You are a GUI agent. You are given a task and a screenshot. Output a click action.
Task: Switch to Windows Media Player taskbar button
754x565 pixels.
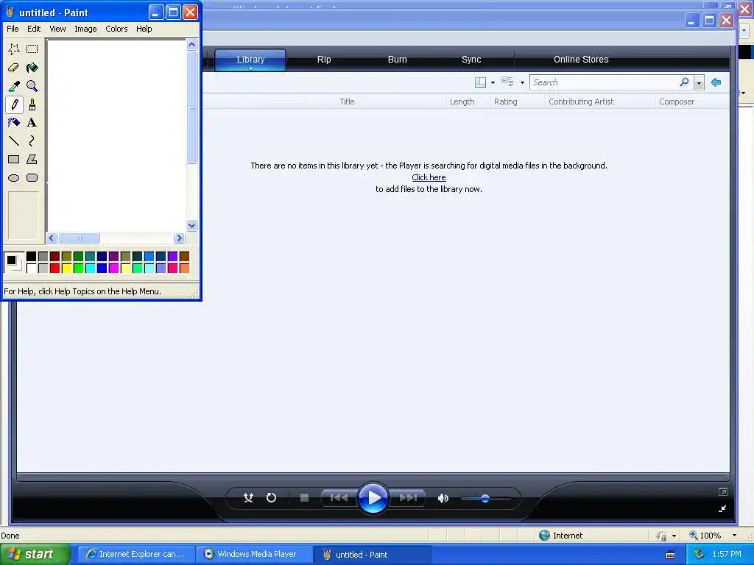click(x=255, y=555)
